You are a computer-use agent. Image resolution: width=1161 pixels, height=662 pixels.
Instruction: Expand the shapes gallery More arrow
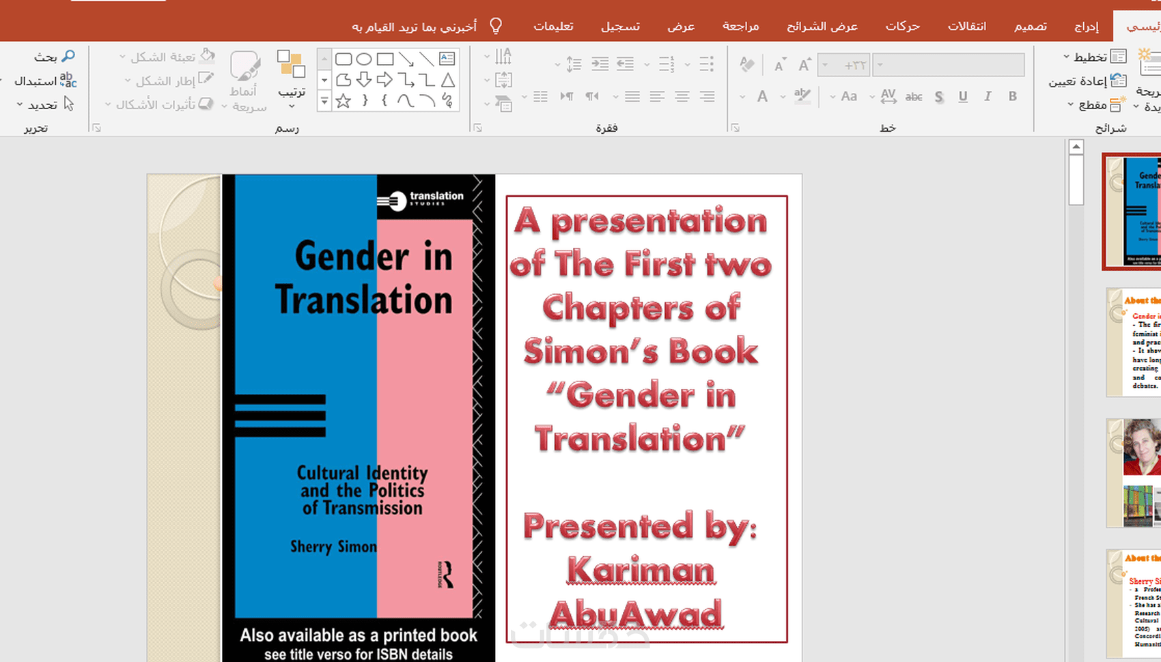click(324, 101)
